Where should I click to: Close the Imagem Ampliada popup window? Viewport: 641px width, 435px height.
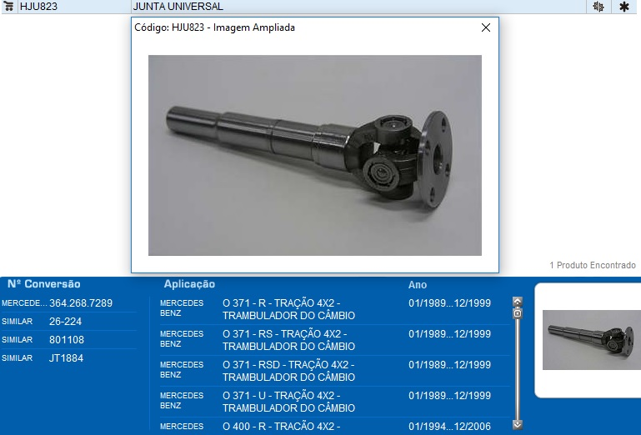(x=486, y=27)
